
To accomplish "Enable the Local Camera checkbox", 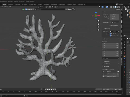I will point(110,22).
